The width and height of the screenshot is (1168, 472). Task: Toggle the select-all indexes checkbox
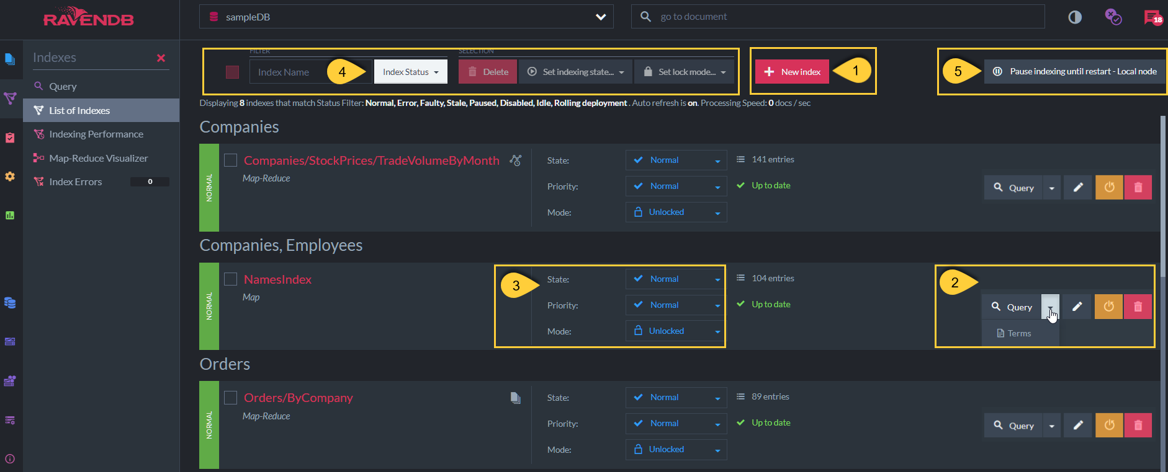pos(233,72)
